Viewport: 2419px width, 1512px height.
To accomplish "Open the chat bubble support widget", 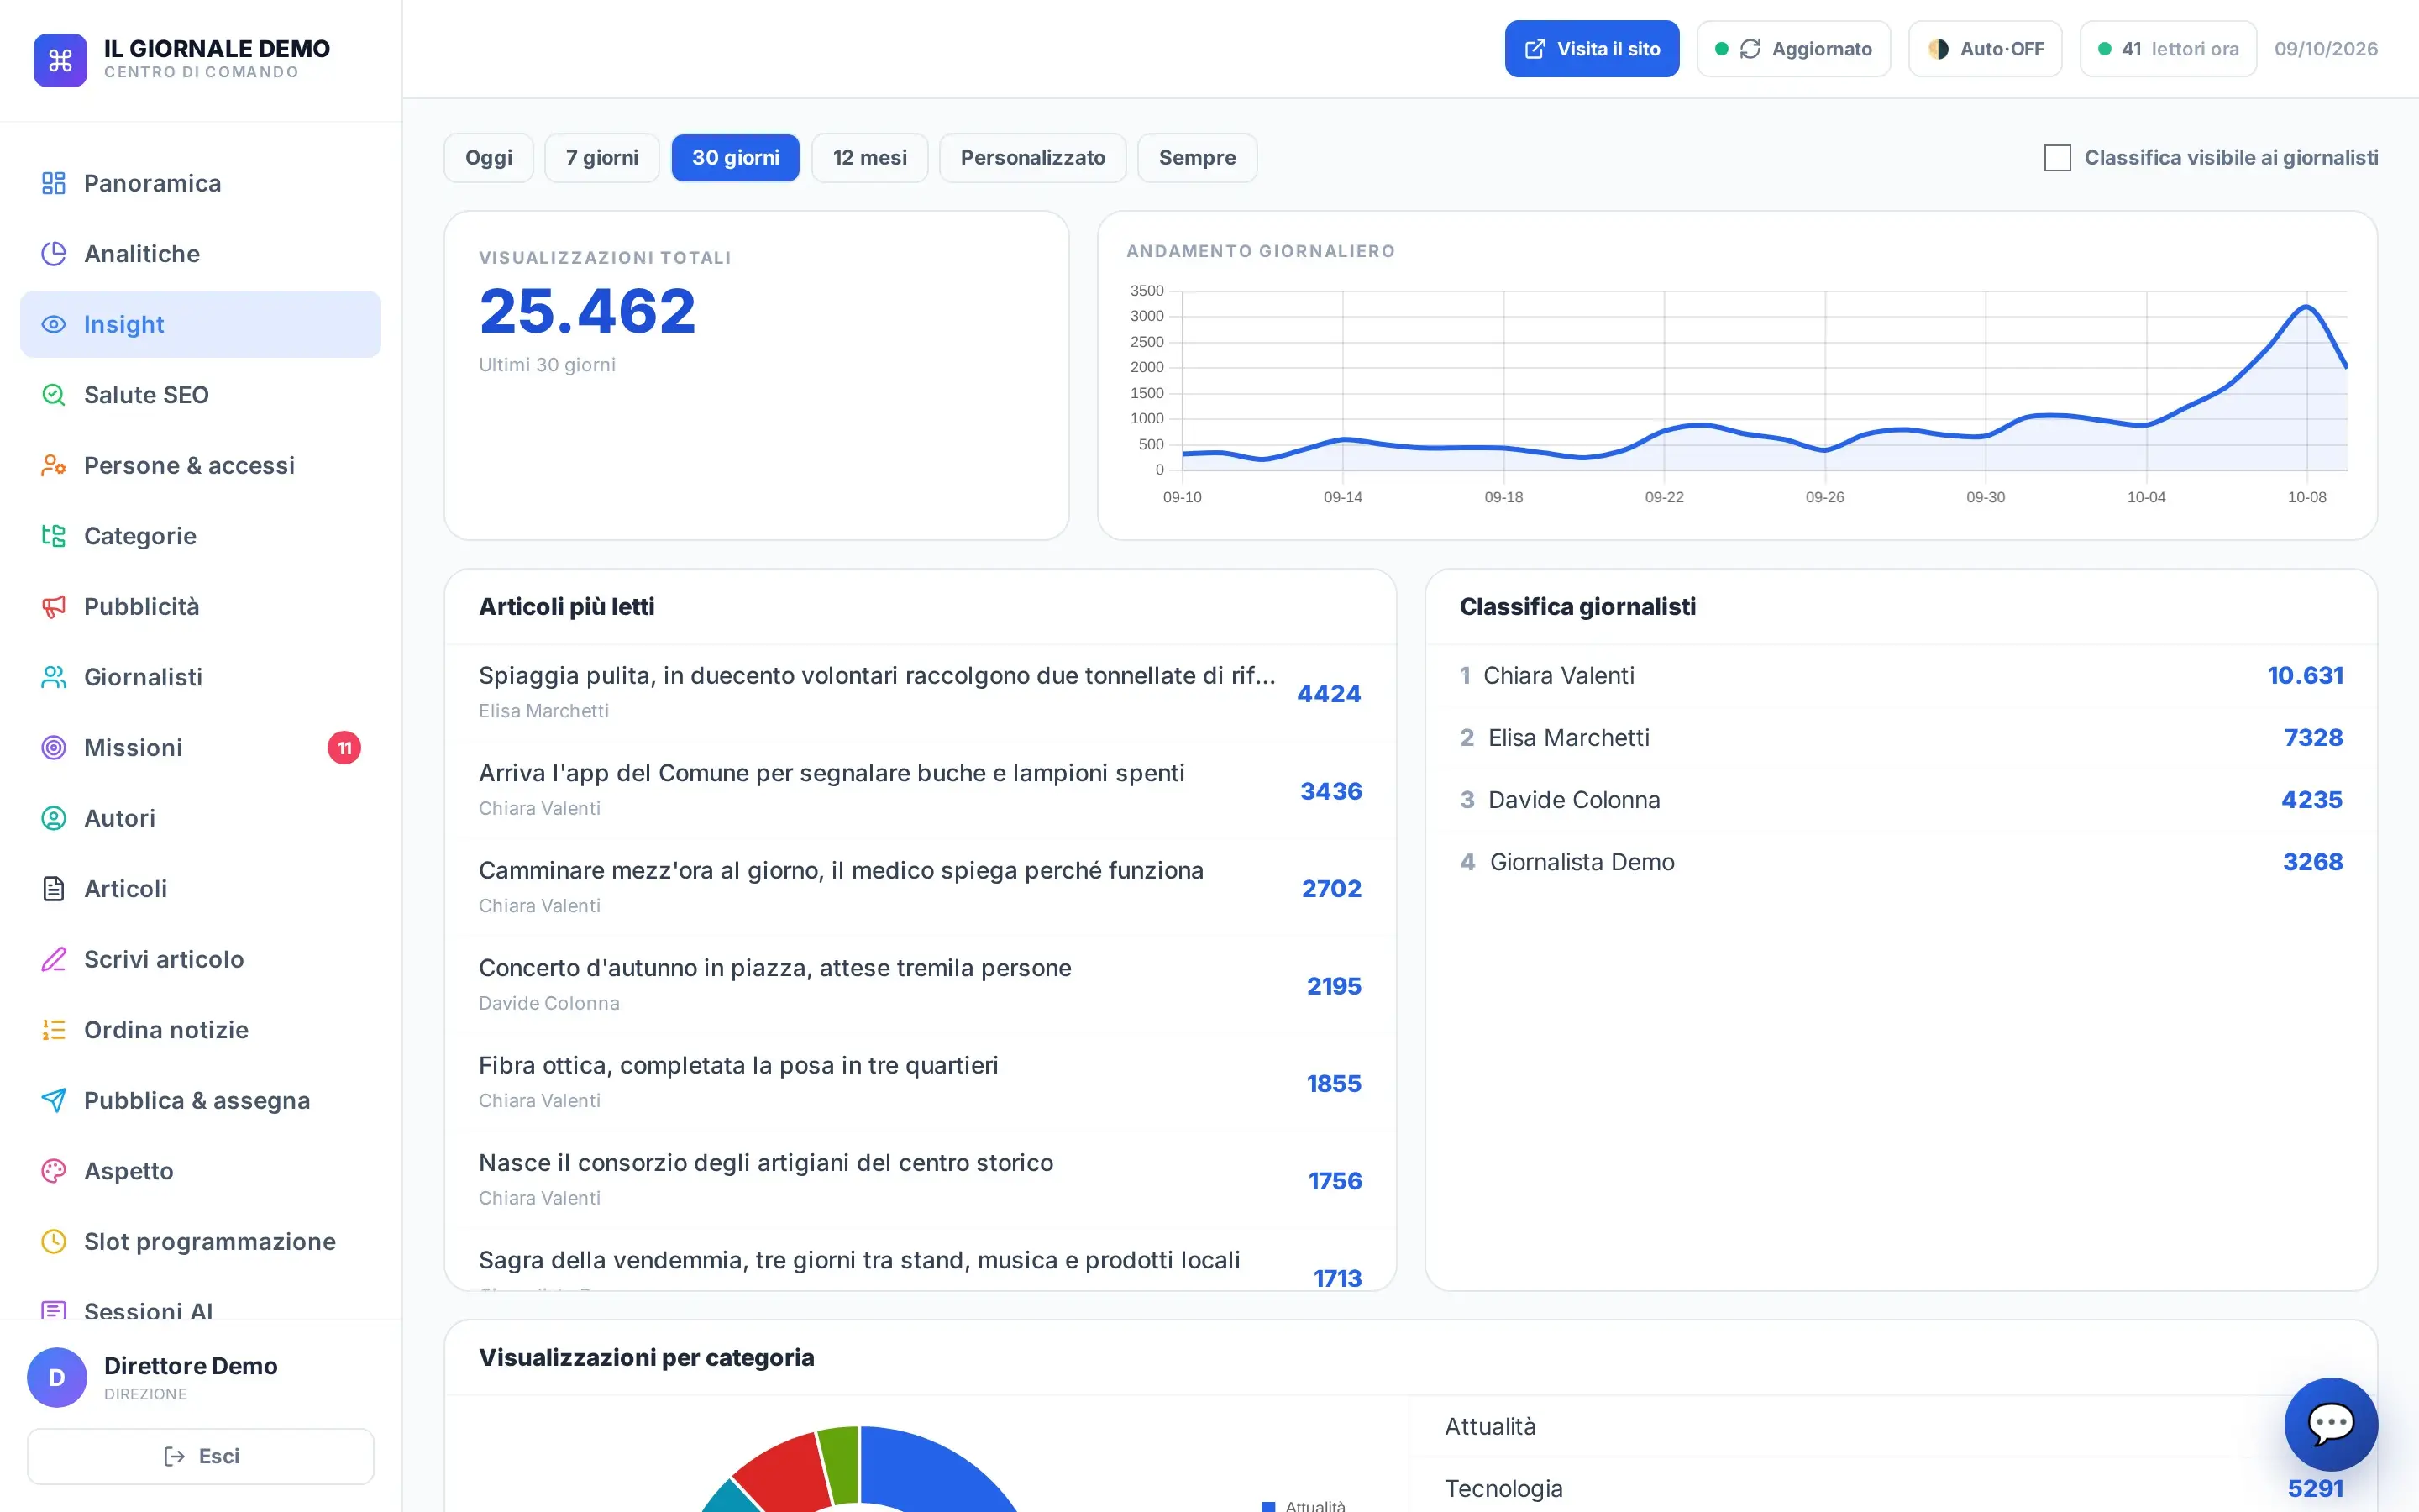I will (2330, 1423).
